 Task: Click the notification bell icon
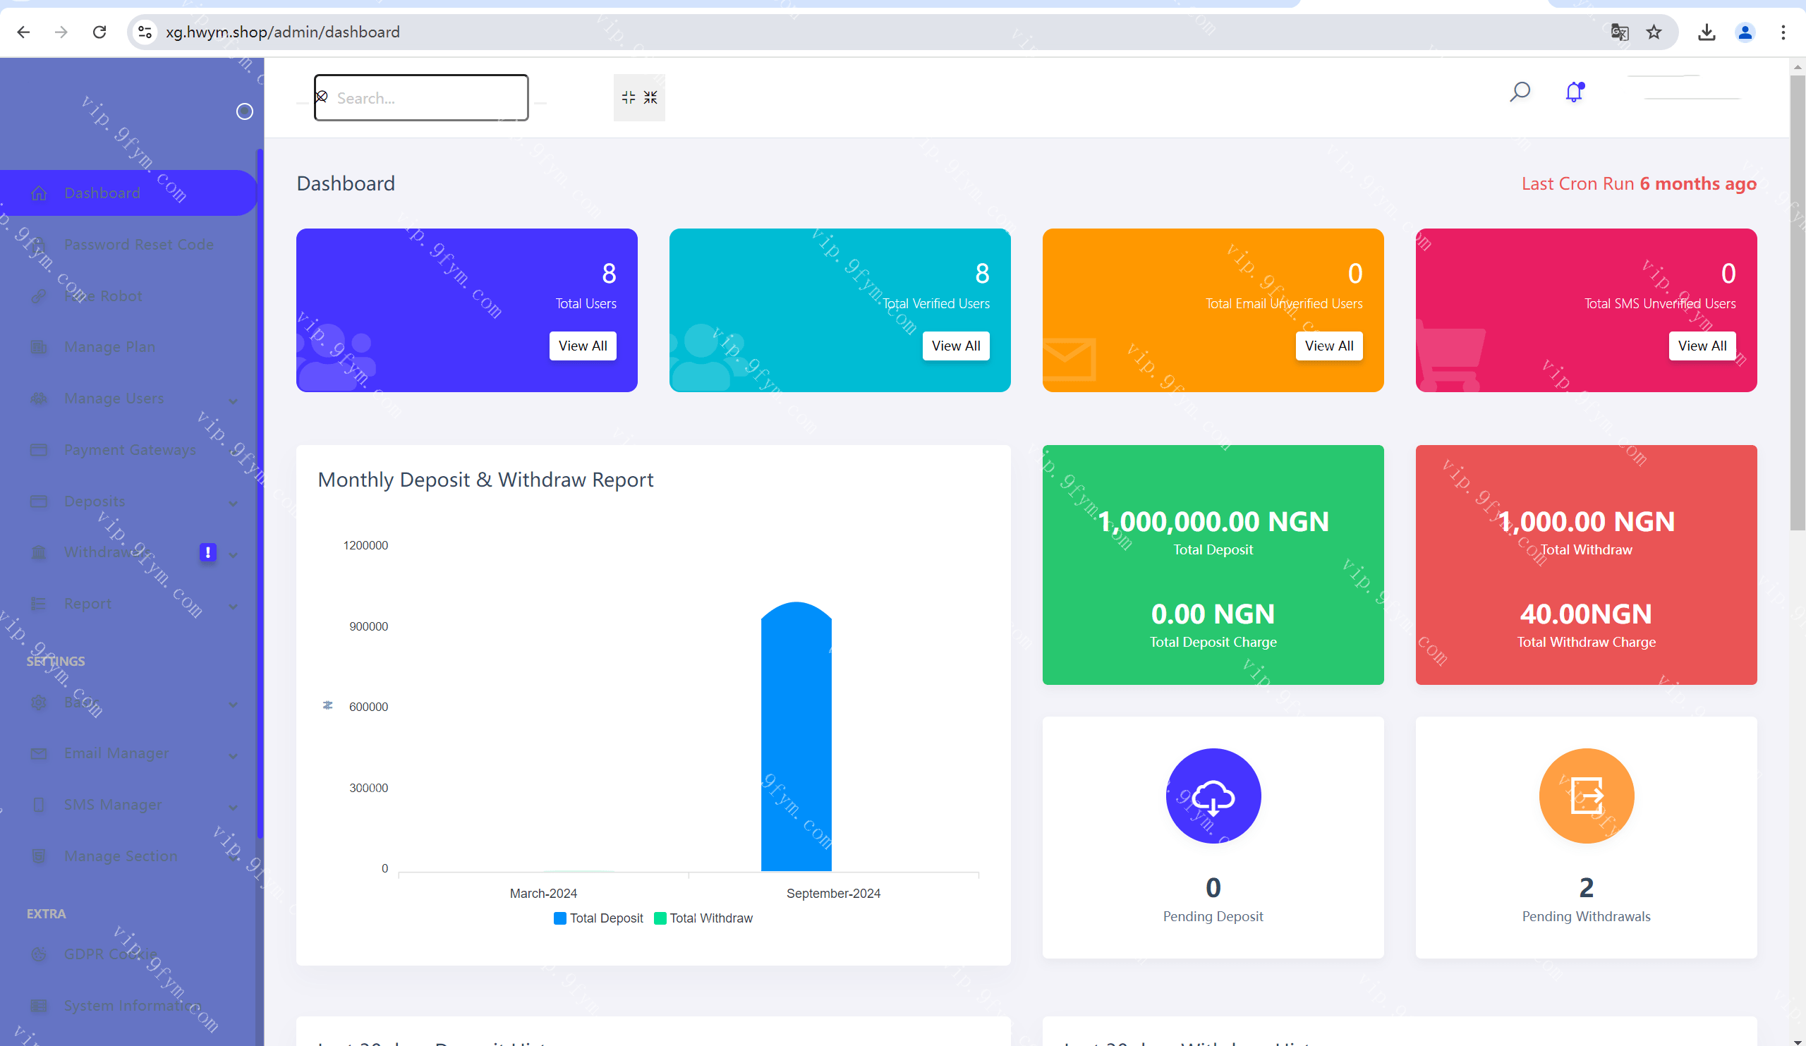[x=1573, y=92]
